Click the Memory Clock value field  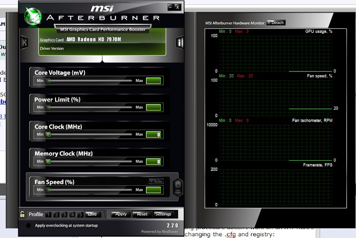pyautogui.click(x=154, y=162)
